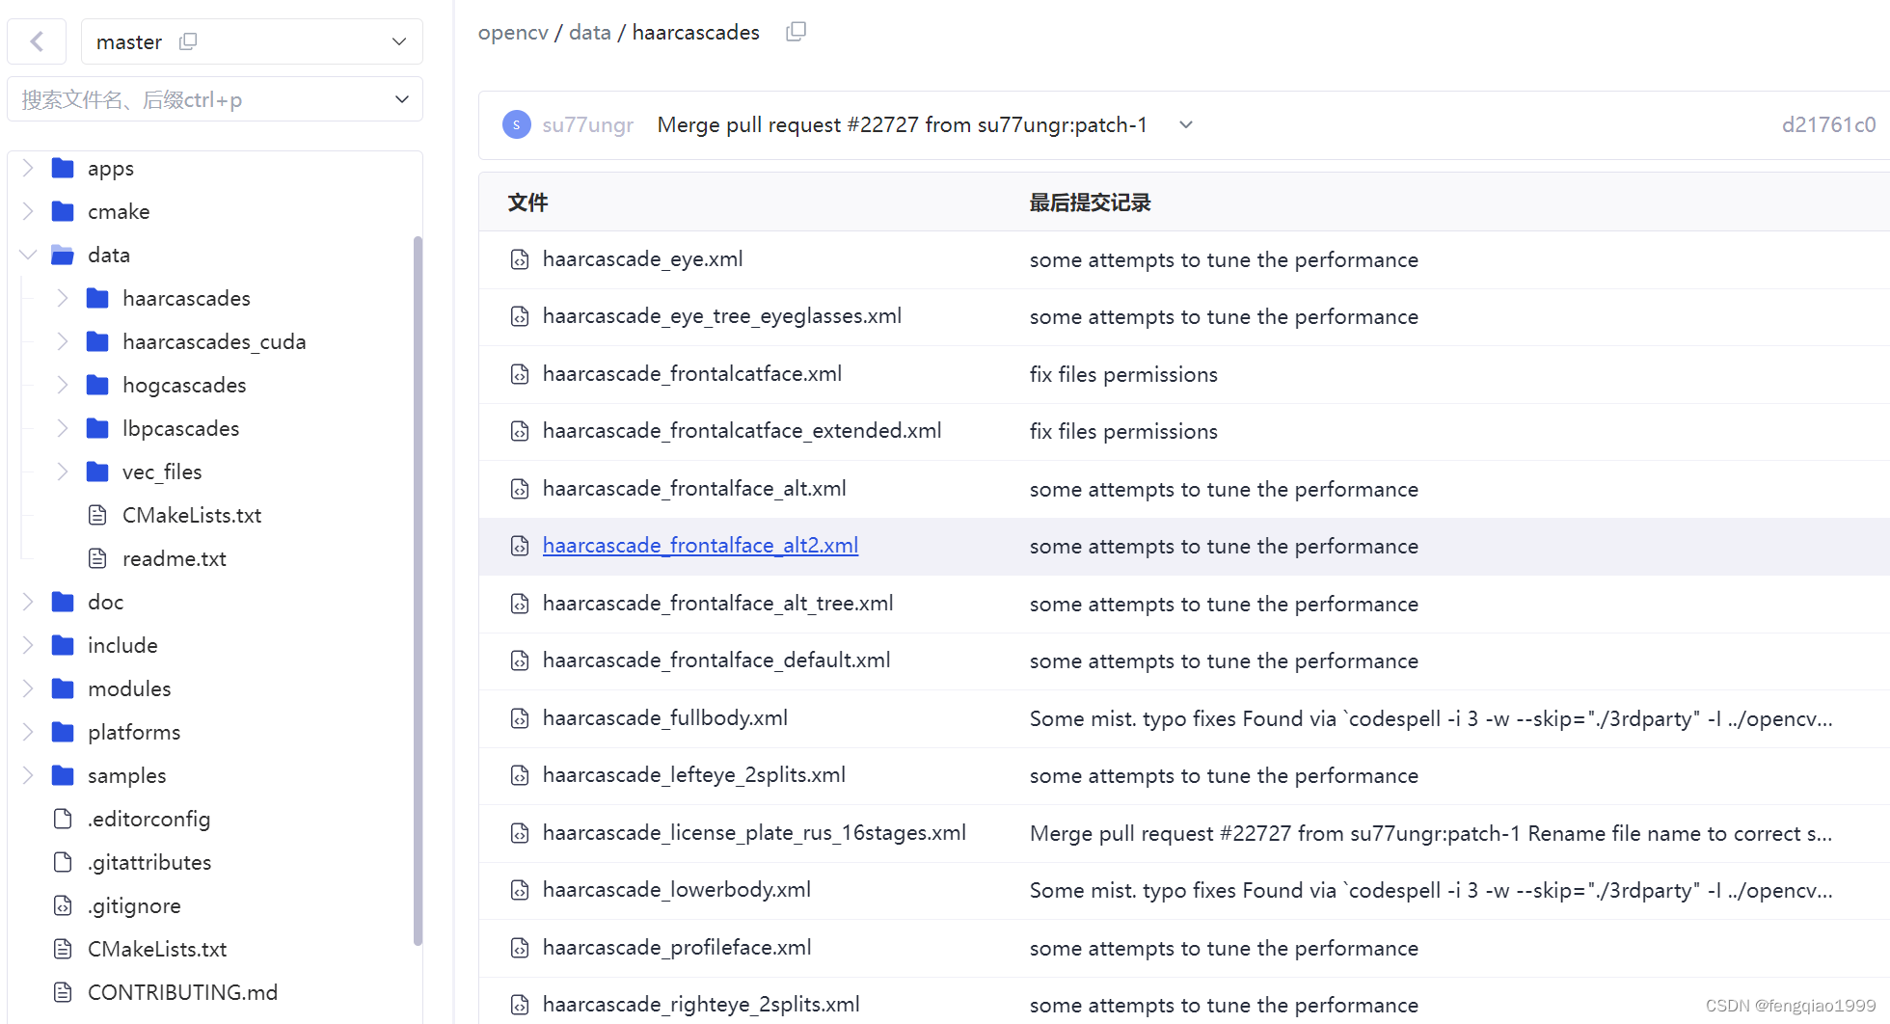Click the .gitattributes file icon
The image size is (1890, 1024).
63,862
